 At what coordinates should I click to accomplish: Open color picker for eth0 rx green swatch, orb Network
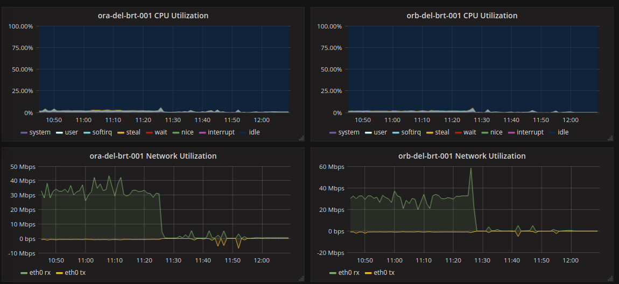pos(333,273)
